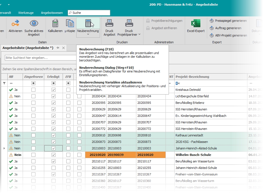Click Preisspiegel generieren in ribbon
263x193 pixels.
(228, 21)
